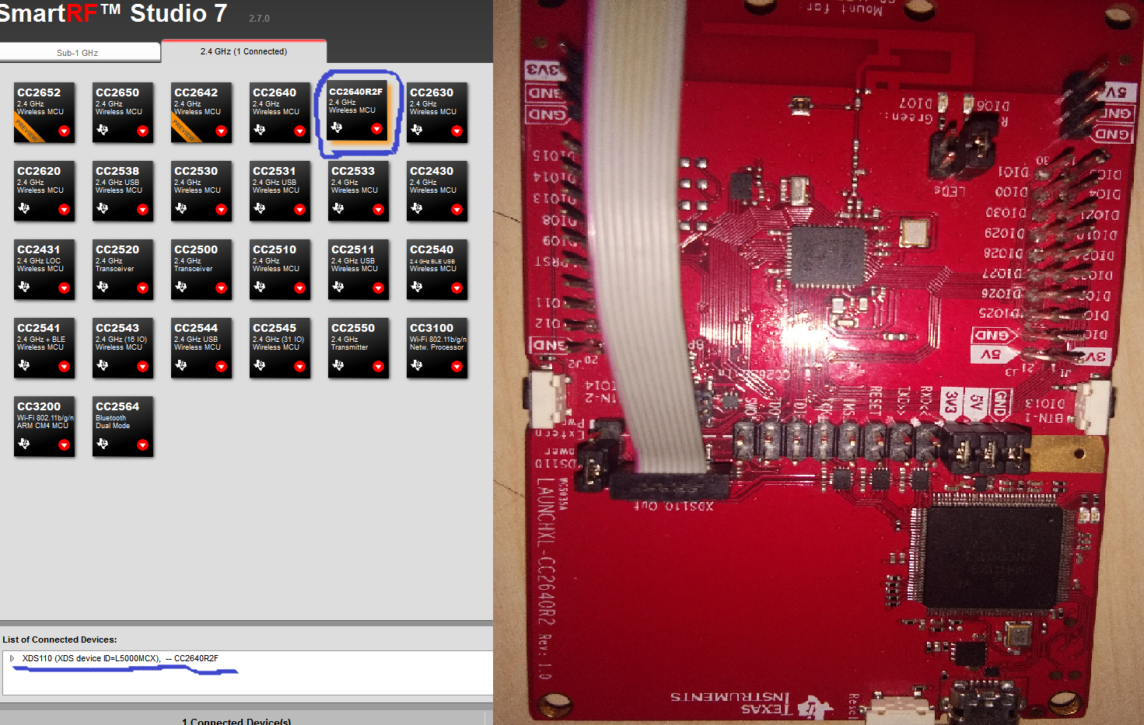Select the CC2543 device tile
1144x725 pixels.
coord(123,348)
